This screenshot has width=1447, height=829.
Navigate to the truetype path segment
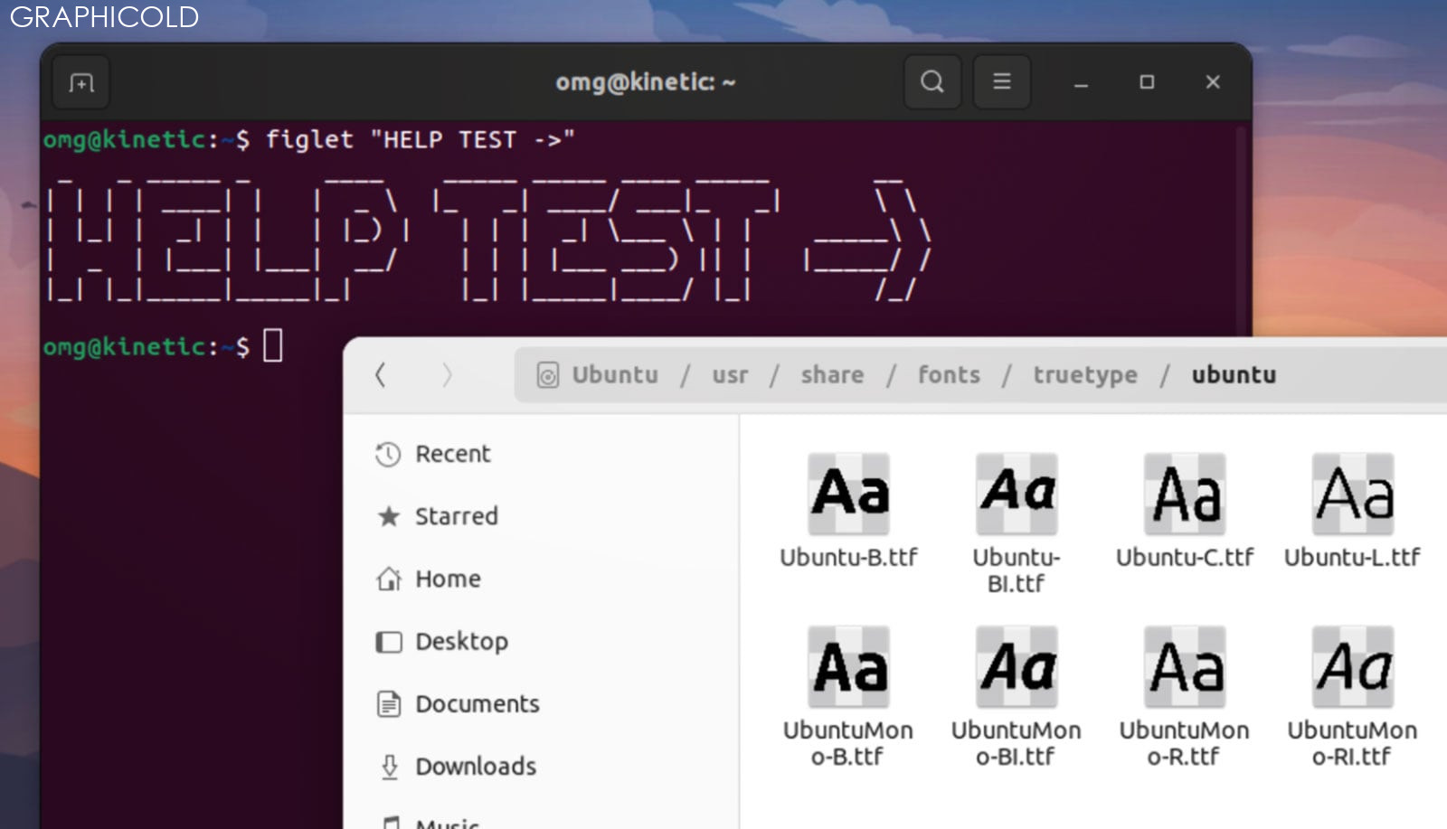coord(1085,375)
